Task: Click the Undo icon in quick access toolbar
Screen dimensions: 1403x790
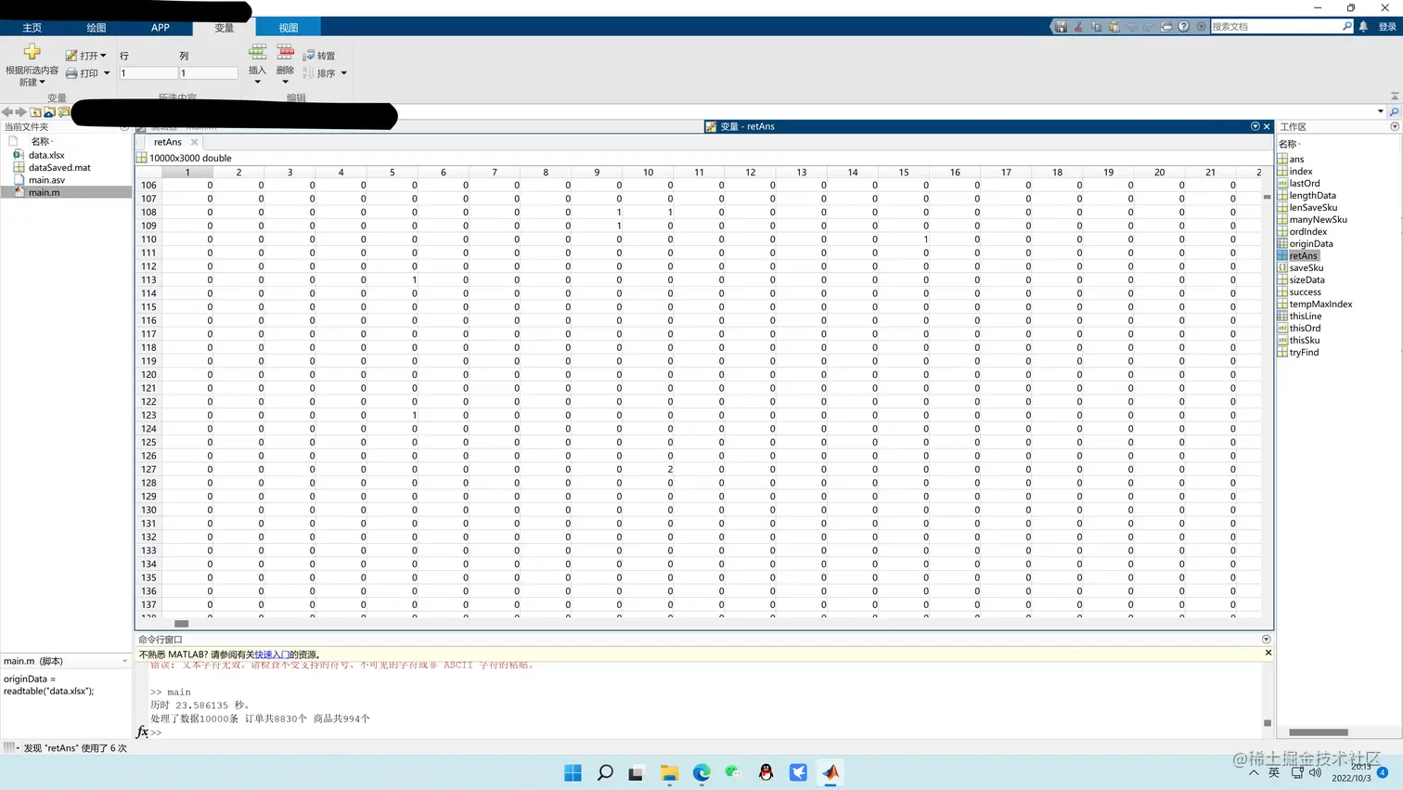Action: click(1131, 27)
